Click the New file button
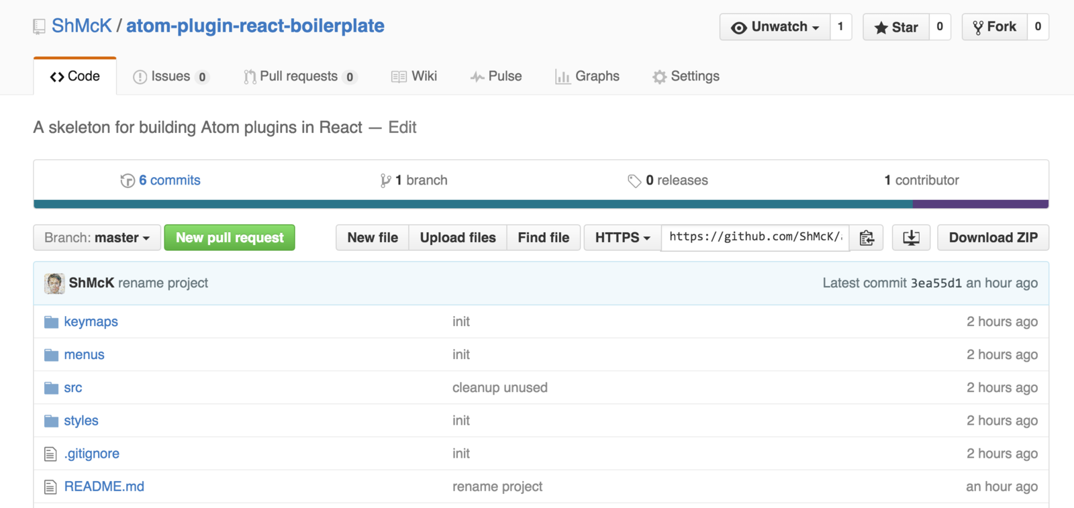The image size is (1074, 508). click(373, 238)
